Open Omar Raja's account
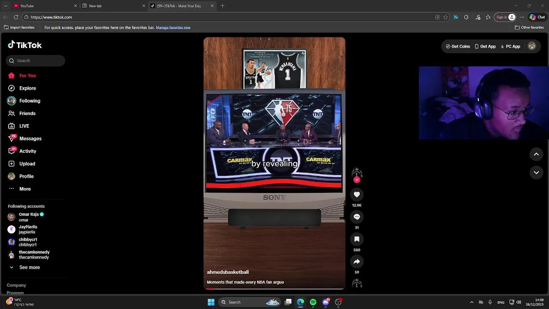Screen dimensions: 549x309 [x=29, y=217]
